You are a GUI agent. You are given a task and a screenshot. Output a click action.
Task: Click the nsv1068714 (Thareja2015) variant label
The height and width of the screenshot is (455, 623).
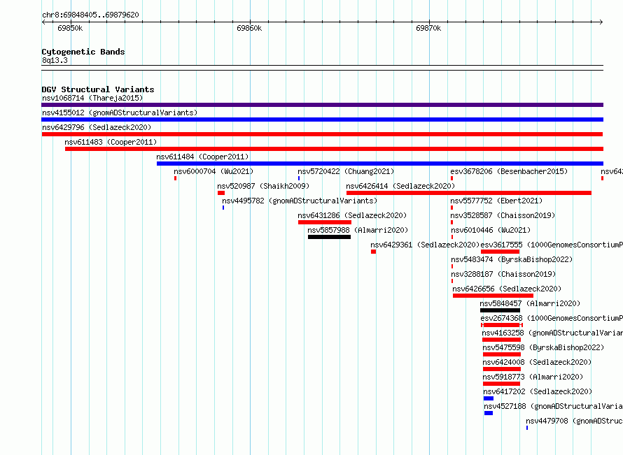(92, 98)
